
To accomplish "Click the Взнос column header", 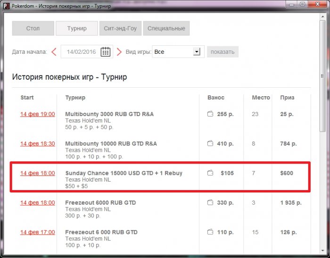I will click(216, 98).
